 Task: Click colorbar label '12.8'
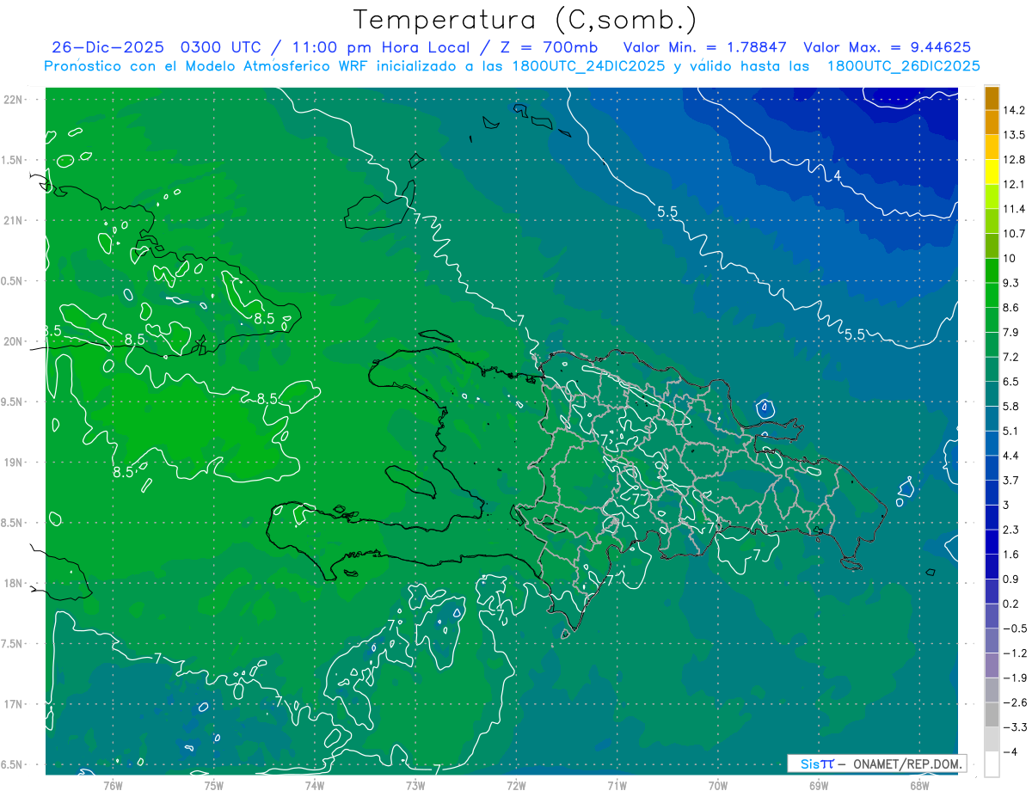[x=1016, y=160]
